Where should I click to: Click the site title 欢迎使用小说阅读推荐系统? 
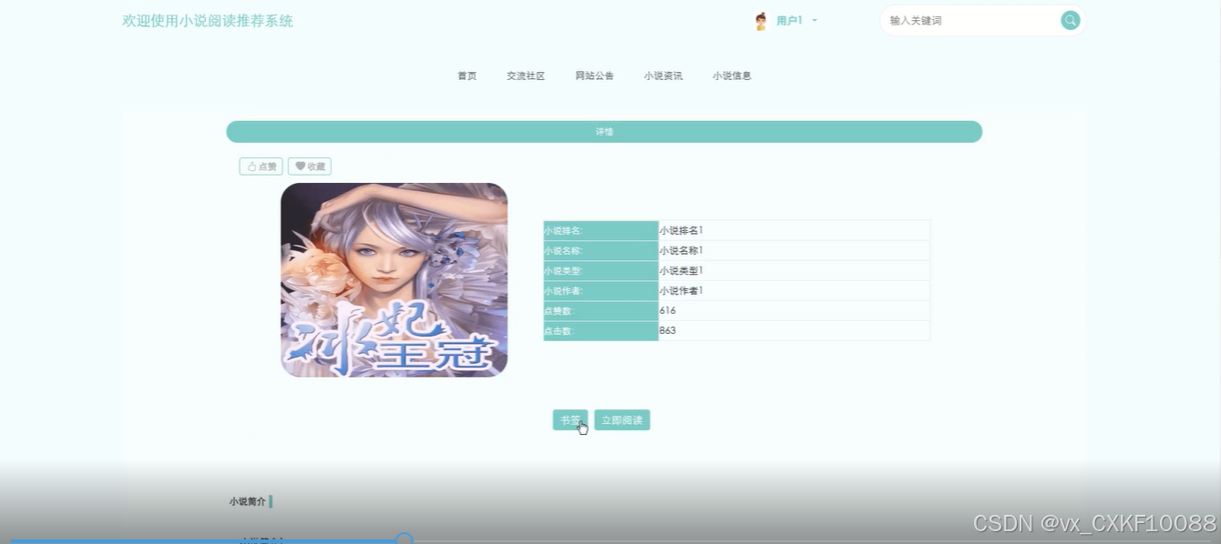pyautogui.click(x=208, y=21)
